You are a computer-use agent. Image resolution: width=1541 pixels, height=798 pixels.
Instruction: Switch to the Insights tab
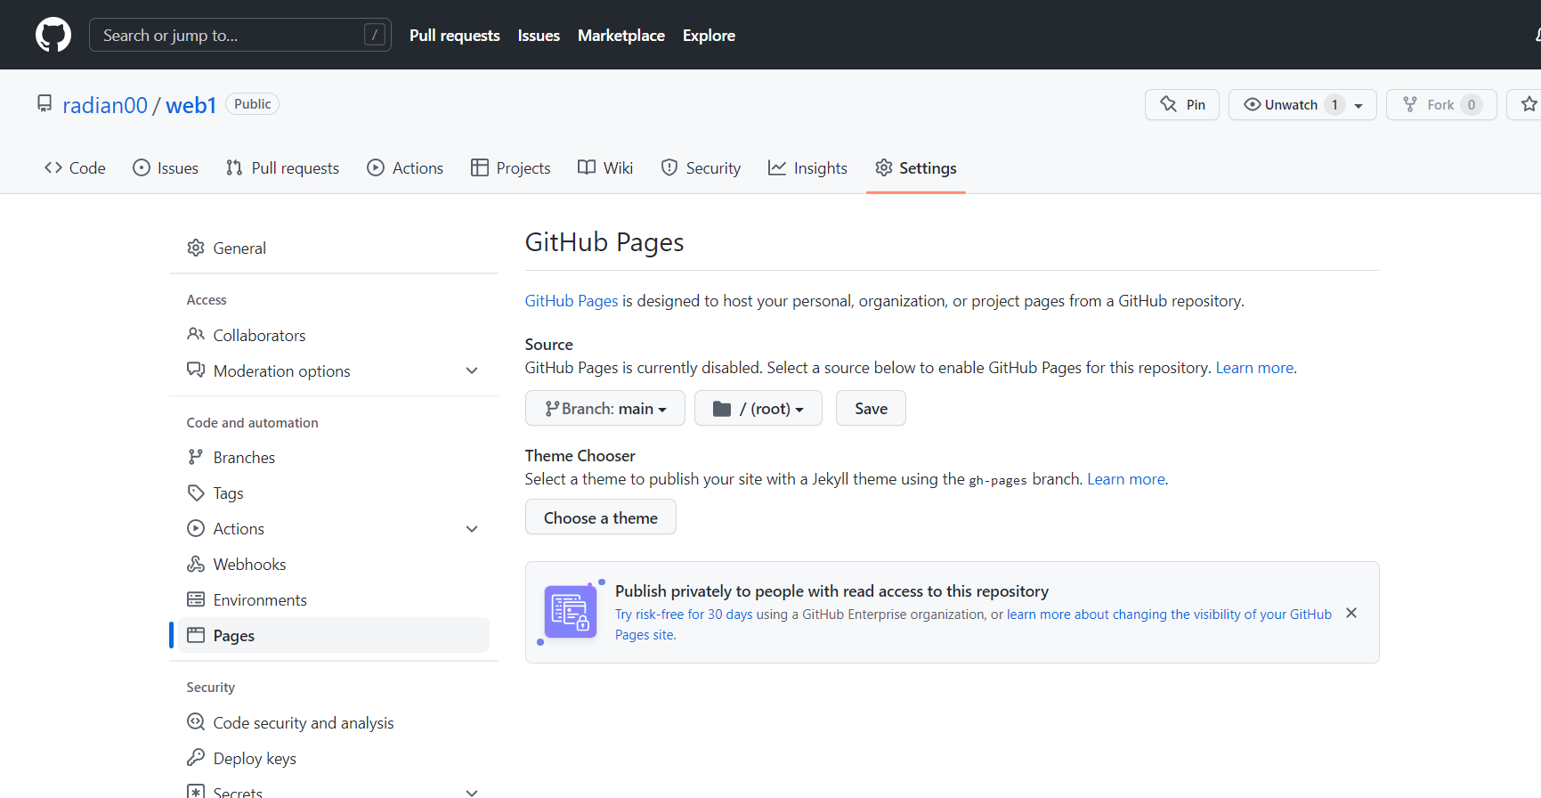tap(807, 167)
